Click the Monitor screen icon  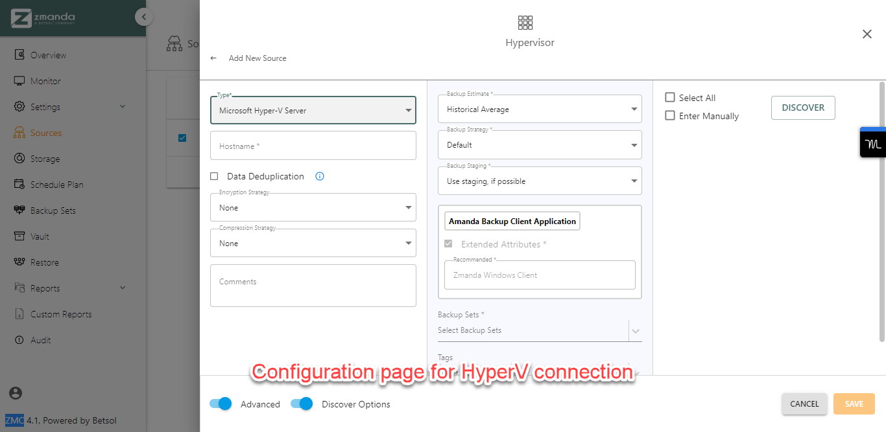tap(19, 81)
